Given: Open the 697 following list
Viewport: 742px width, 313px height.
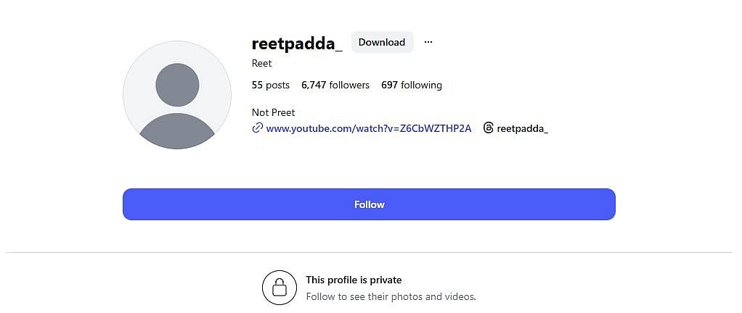Looking at the screenshot, I should coord(412,85).
